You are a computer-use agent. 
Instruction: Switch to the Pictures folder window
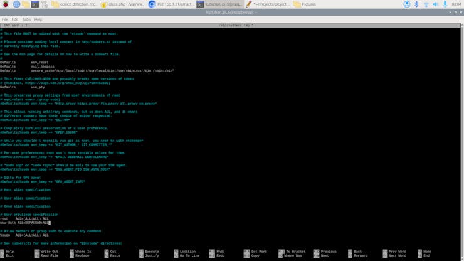[x=305, y=4]
